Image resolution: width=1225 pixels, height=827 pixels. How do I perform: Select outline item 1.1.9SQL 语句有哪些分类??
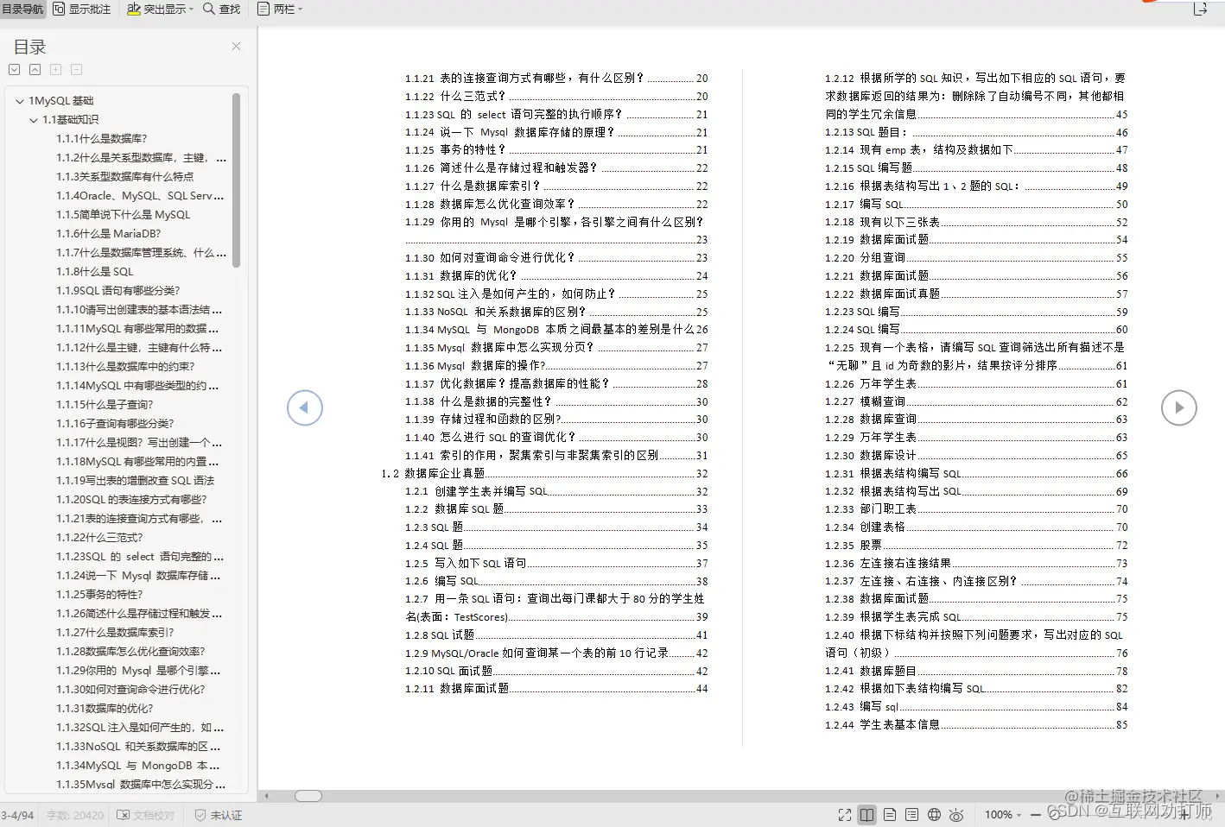[118, 291]
